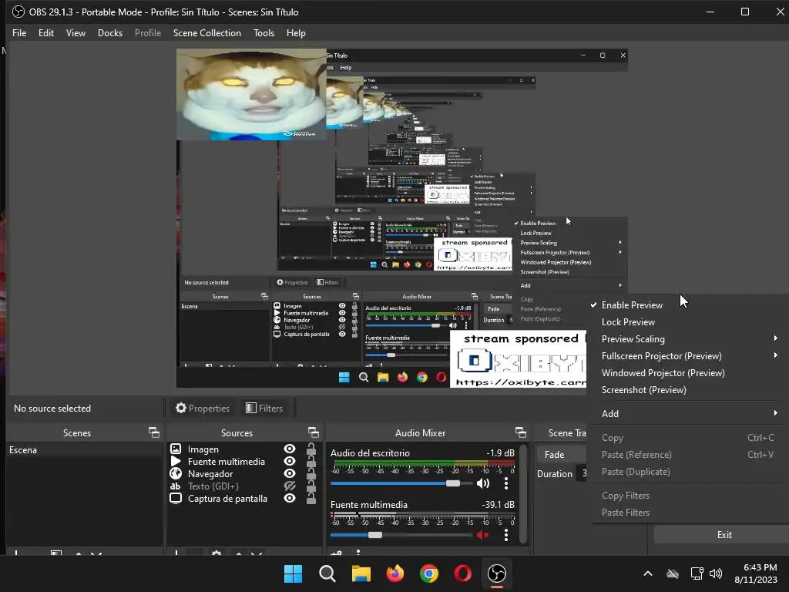Launch Google Chrome from taskbar
This screenshot has height=592, width=789.
428,573
